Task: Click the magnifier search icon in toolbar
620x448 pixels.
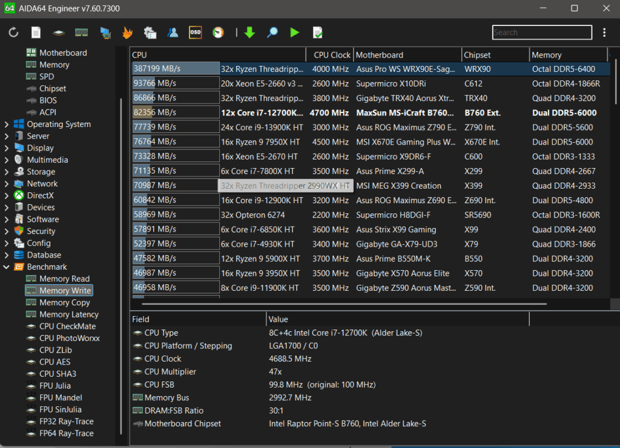Action: point(272,33)
